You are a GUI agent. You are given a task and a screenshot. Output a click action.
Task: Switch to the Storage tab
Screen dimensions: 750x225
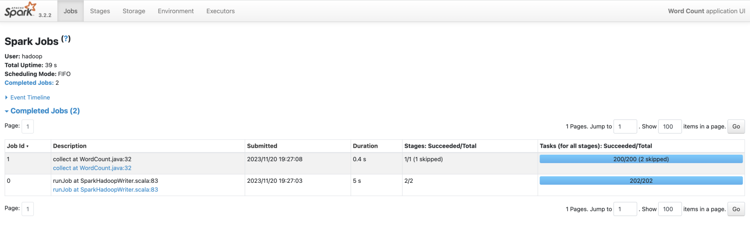[x=134, y=11]
